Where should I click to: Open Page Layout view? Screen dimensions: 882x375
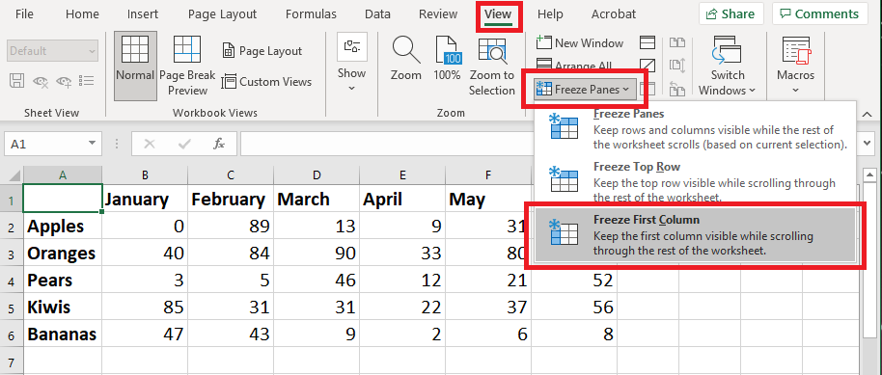[262, 50]
